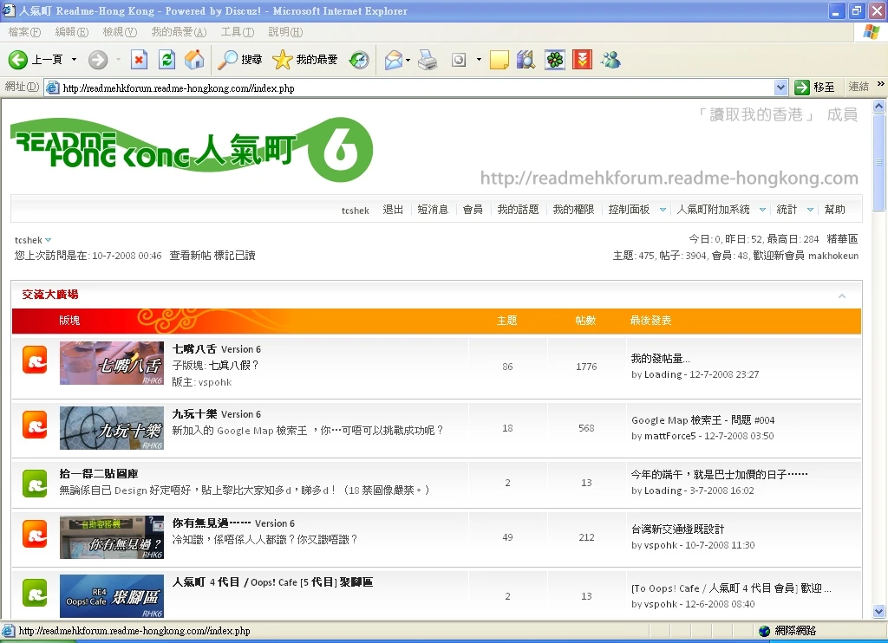Open new member makhokeun's profile
The height and width of the screenshot is (643, 888).
[x=833, y=256]
